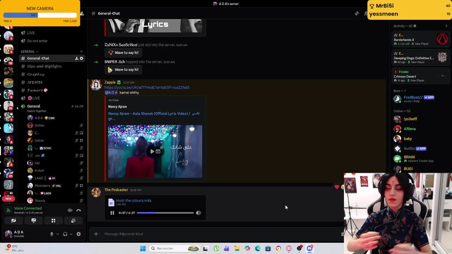Collapse the GENERAL channel category
The width and height of the screenshot is (452, 254).
pos(29,52)
